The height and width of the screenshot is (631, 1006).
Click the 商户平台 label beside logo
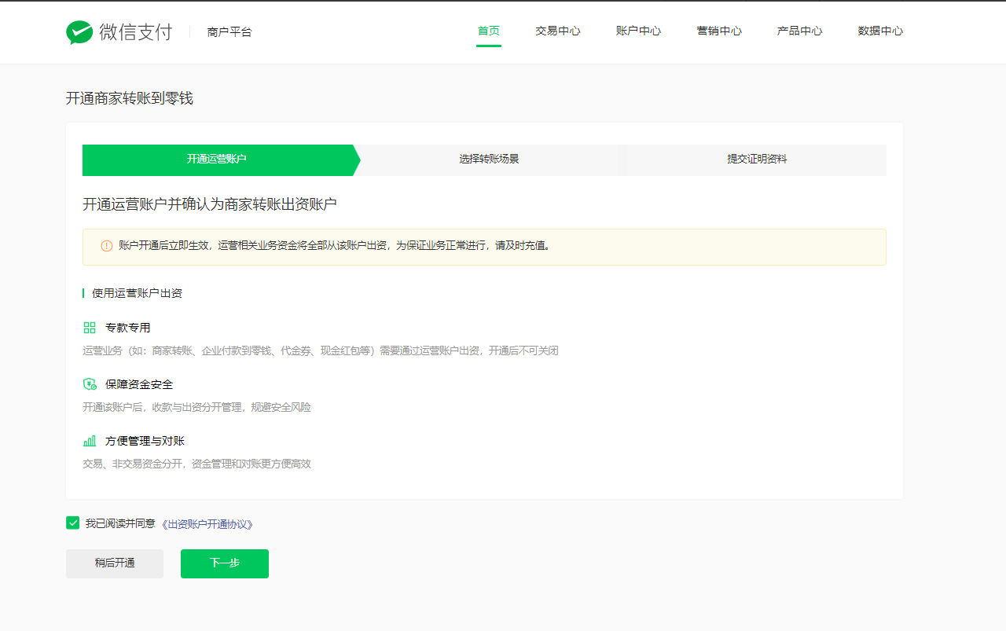click(229, 32)
